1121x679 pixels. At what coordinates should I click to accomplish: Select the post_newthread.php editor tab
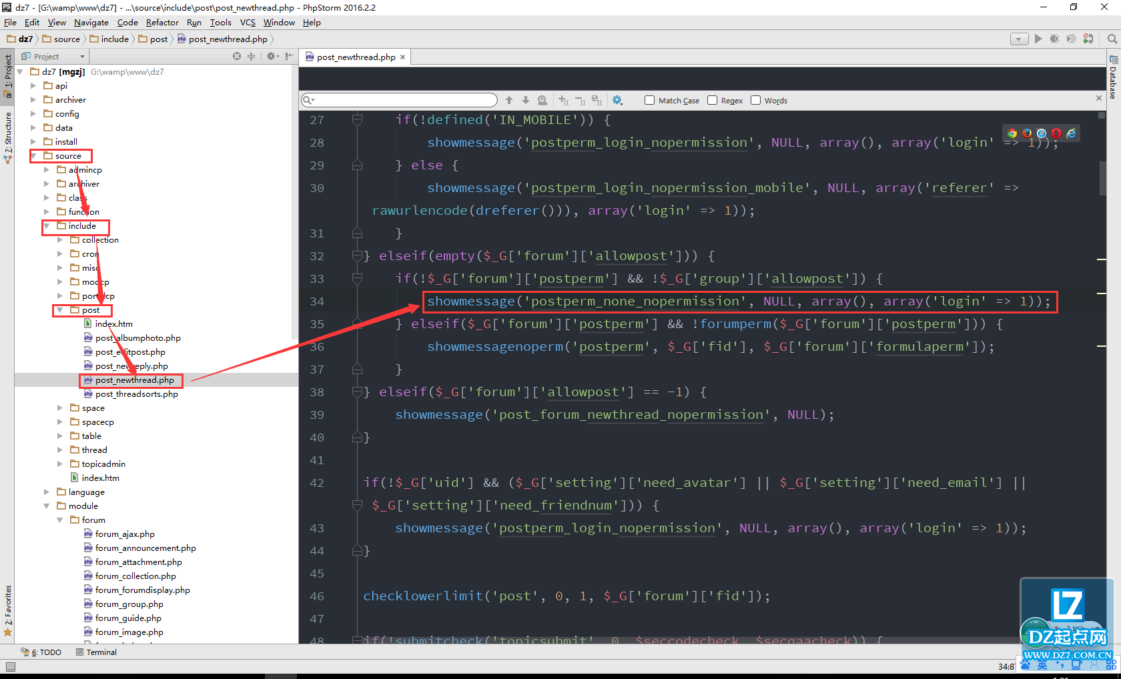click(355, 57)
